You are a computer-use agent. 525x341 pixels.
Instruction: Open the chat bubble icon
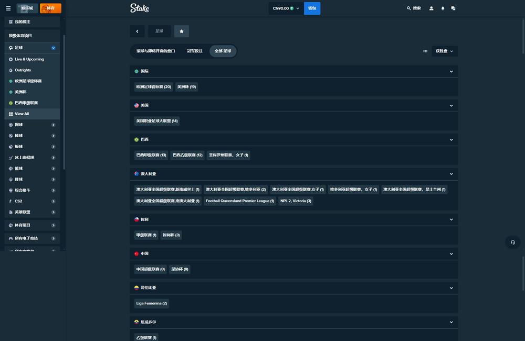(454, 8)
